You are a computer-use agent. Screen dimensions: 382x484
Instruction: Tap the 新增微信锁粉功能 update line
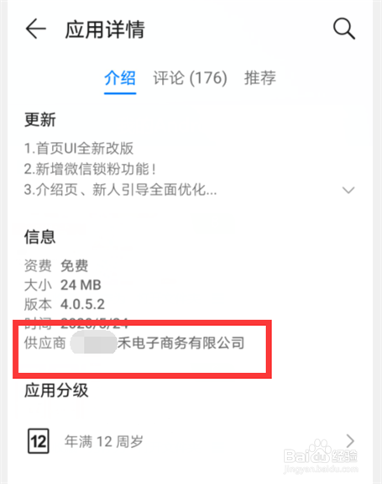[90, 169]
